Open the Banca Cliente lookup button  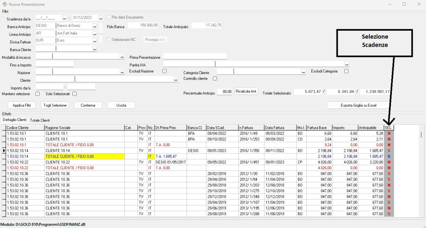(95, 49)
